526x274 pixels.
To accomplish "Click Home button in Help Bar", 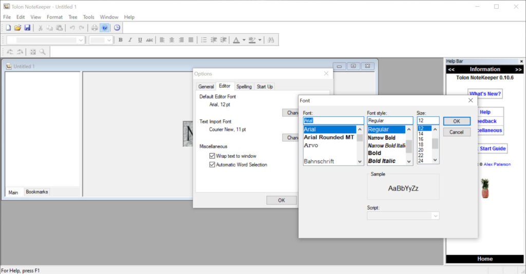I will coord(485,259).
